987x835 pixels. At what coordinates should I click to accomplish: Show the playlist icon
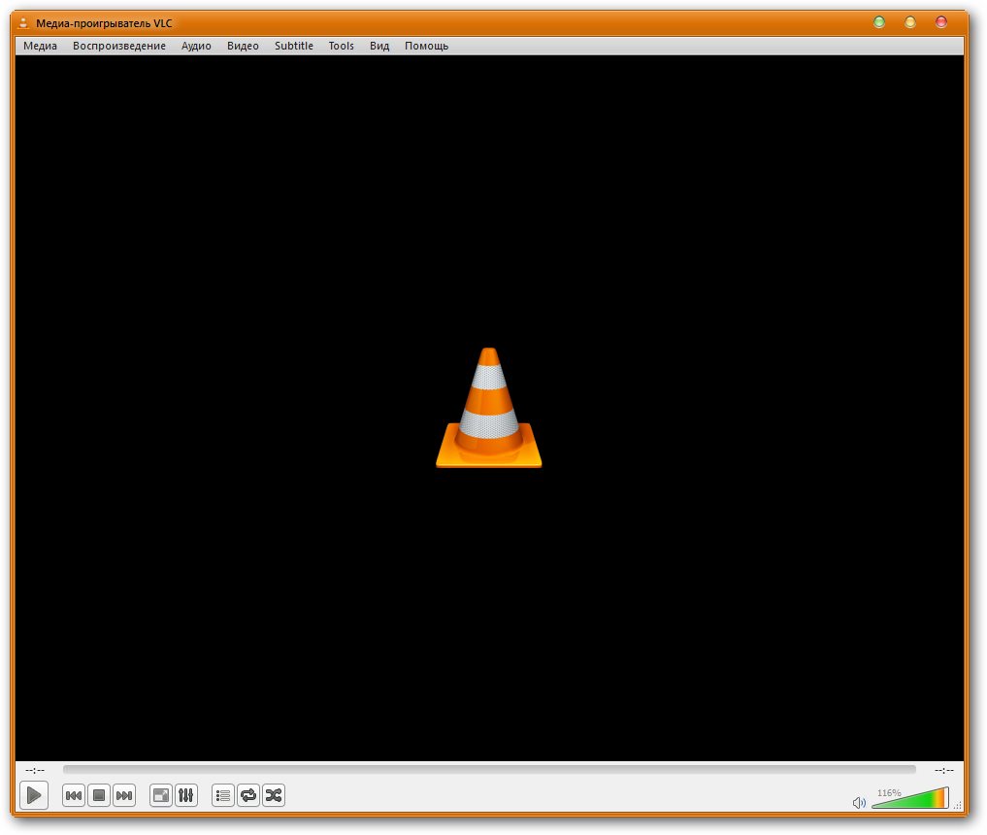pyautogui.click(x=223, y=795)
